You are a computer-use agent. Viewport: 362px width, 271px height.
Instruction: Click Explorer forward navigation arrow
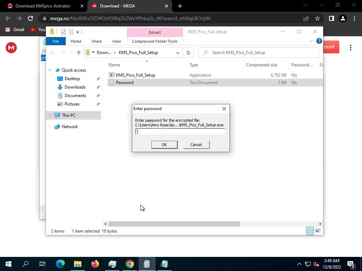click(63, 53)
